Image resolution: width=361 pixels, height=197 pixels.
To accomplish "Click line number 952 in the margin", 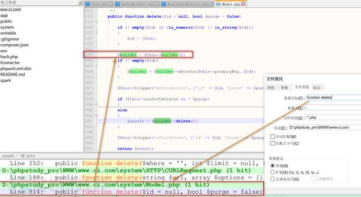I will (88, 121).
